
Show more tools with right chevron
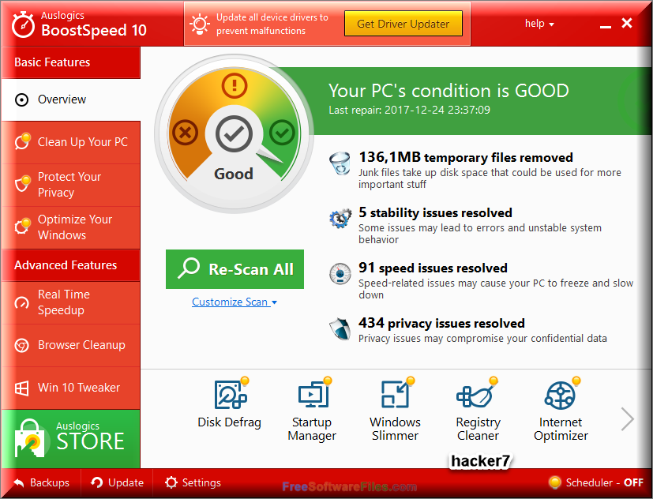pos(627,418)
